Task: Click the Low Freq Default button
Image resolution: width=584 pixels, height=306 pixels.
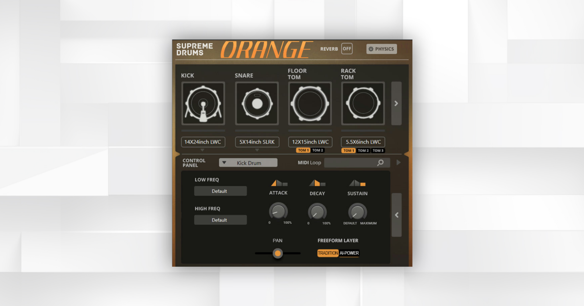Action: tap(221, 191)
